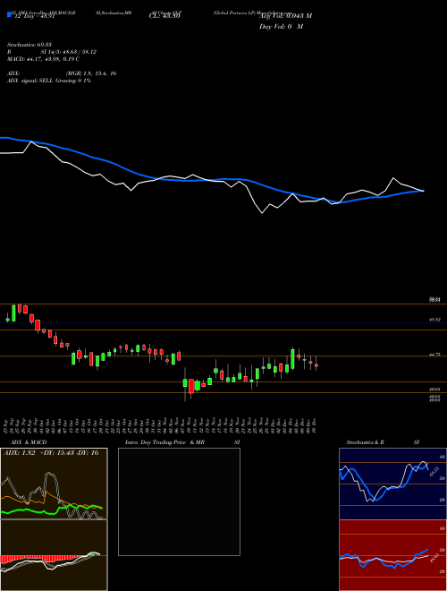Click the '(MGR) 1.8, 15.4, 16' ADX values
This screenshot has width=447, height=591.
91,73
